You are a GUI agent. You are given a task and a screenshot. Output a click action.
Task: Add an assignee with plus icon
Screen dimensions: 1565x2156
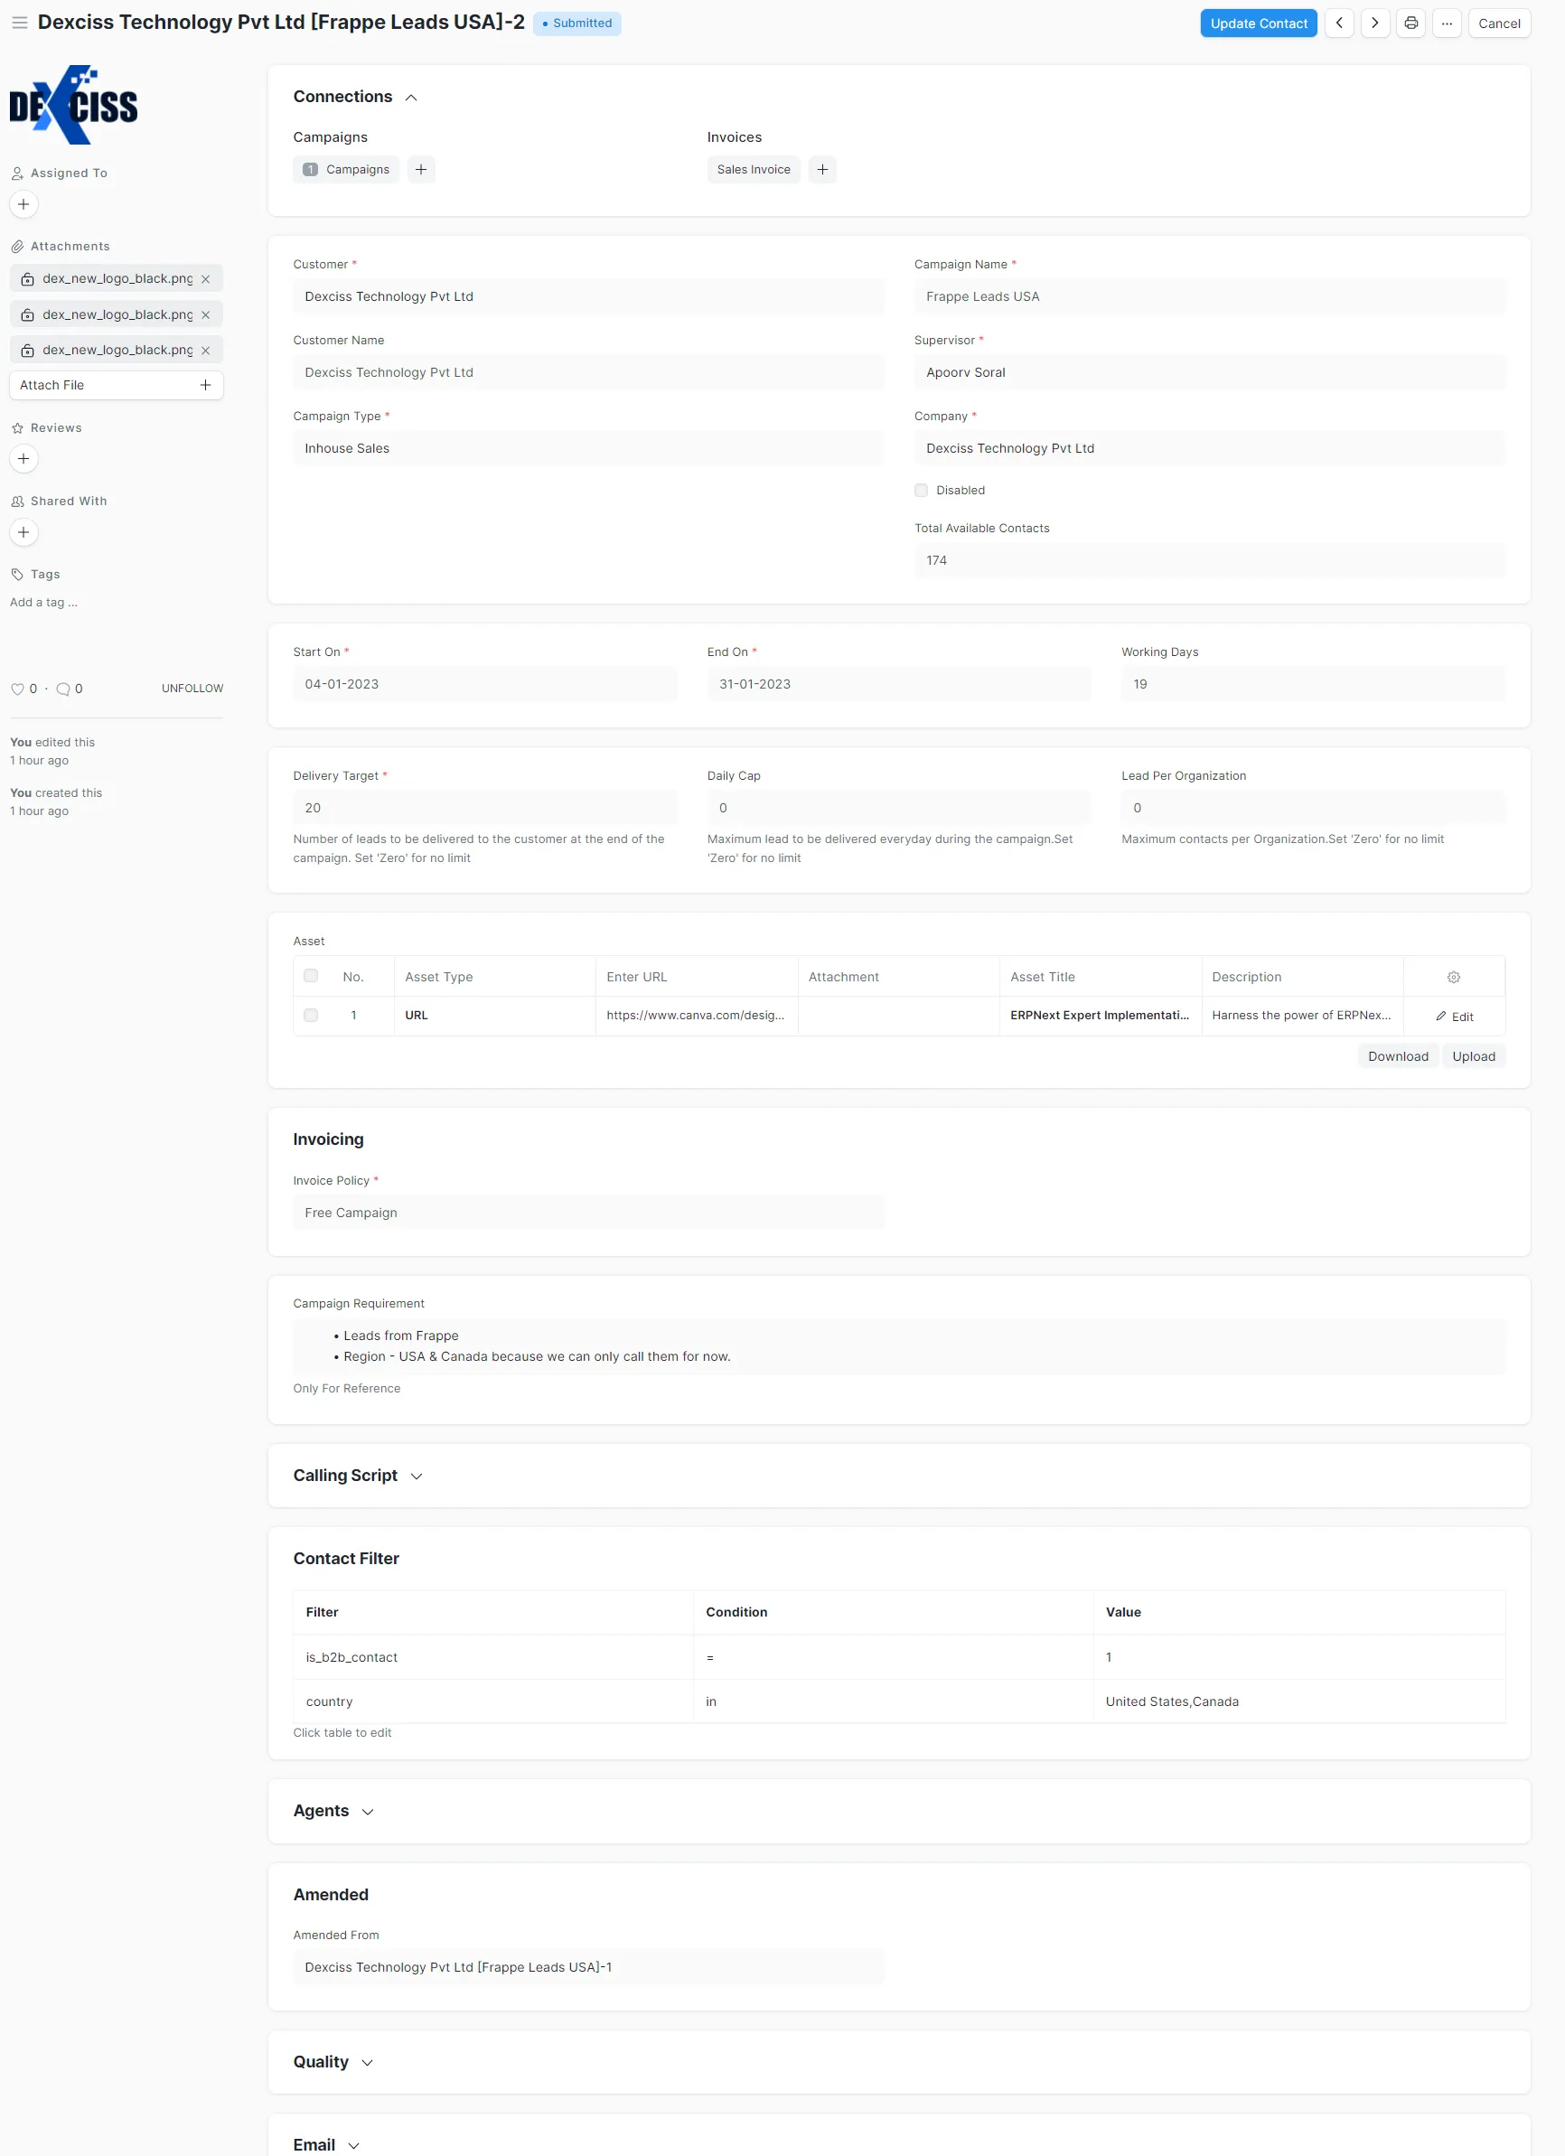(23, 204)
